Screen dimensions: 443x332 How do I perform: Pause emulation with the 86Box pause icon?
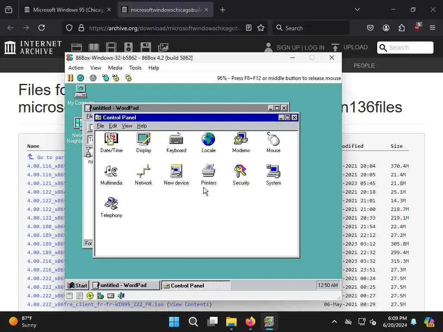[71, 78]
